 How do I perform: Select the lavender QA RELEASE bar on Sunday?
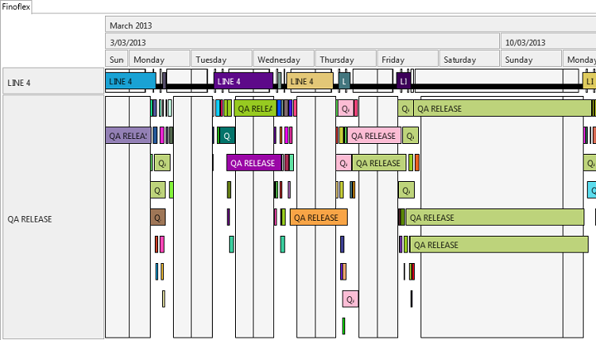point(126,136)
